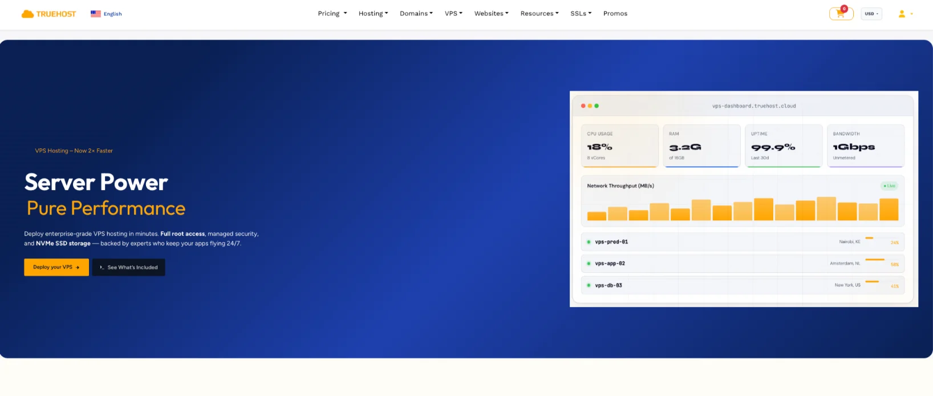Viewport: 933px width, 396px height.
Task: Click the Nairobi, KE location text
Action: [x=849, y=242]
